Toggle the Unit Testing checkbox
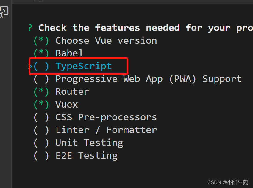The width and height of the screenshot is (253, 188). [x=41, y=143]
